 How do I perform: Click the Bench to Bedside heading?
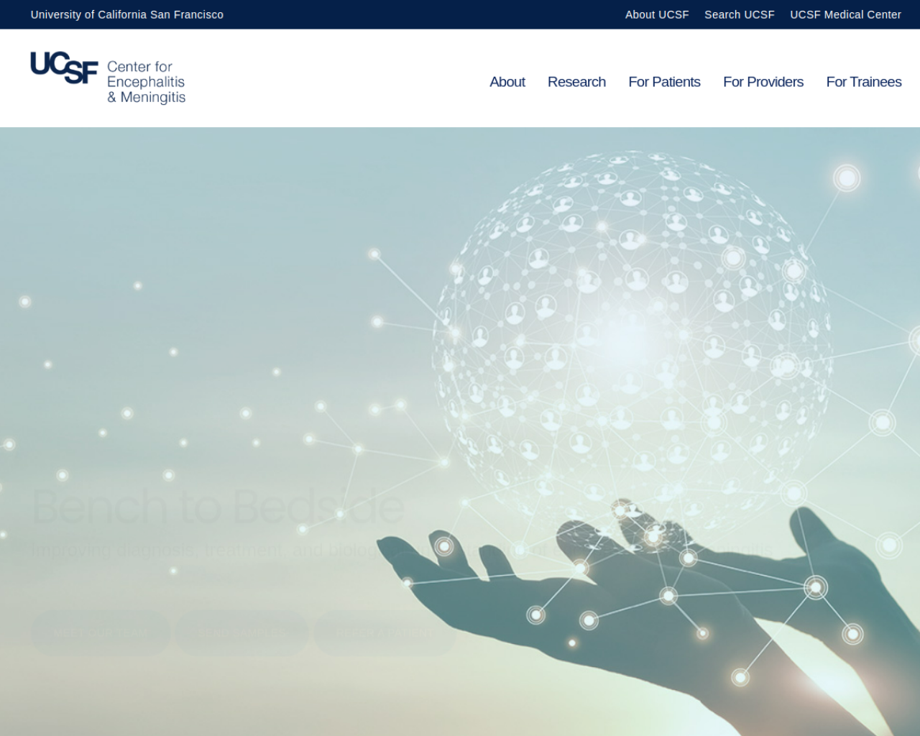218,506
